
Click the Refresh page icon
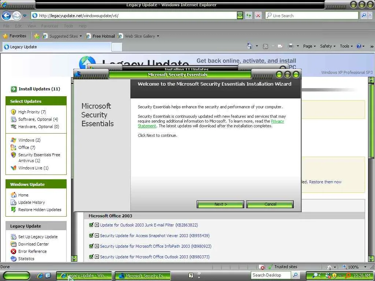(249, 16)
